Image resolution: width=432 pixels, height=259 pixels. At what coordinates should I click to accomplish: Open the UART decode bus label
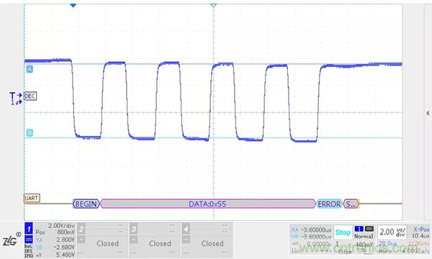click(x=32, y=198)
